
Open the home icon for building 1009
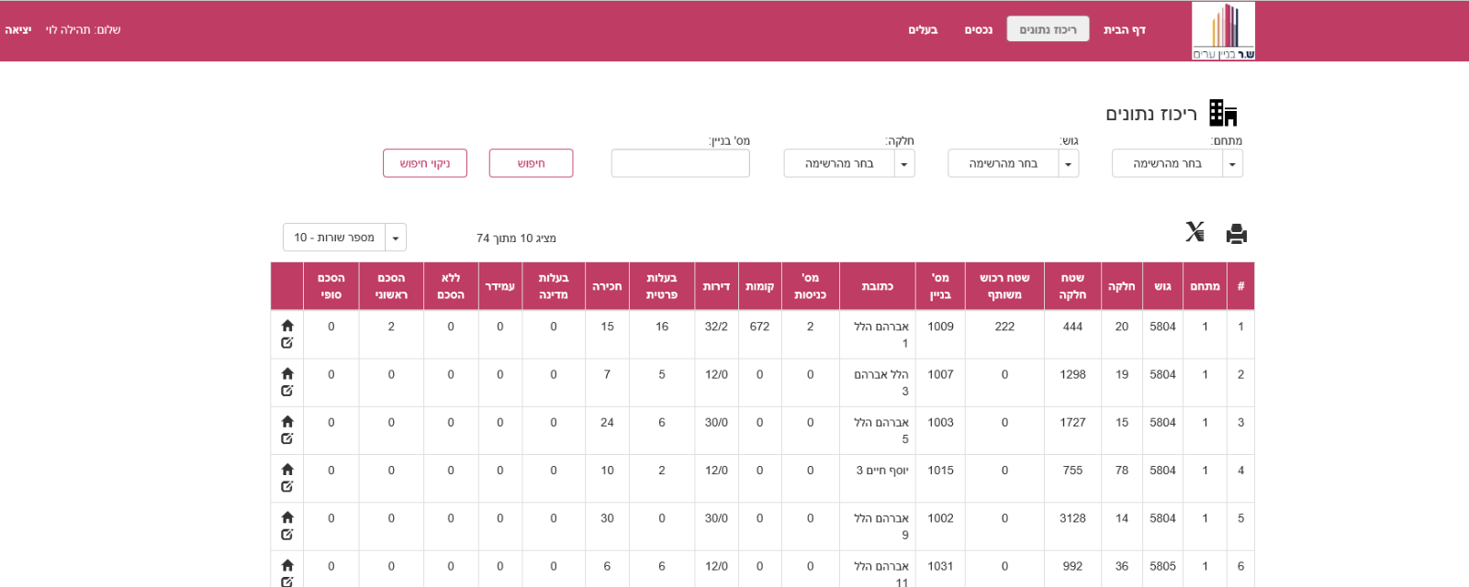point(287,326)
